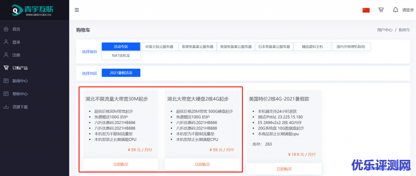Click the hamburger menu toggle icon

pyautogui.click(x=77, y=10)
